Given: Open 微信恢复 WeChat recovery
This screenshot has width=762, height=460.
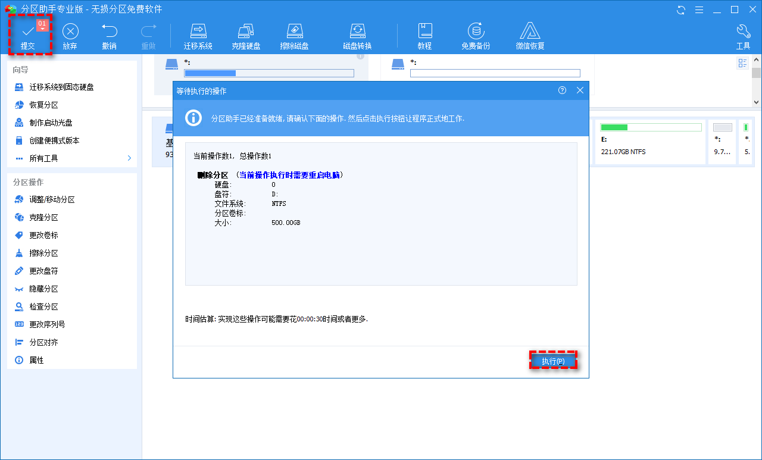Looking at the screenshot, I should [530, 36].
